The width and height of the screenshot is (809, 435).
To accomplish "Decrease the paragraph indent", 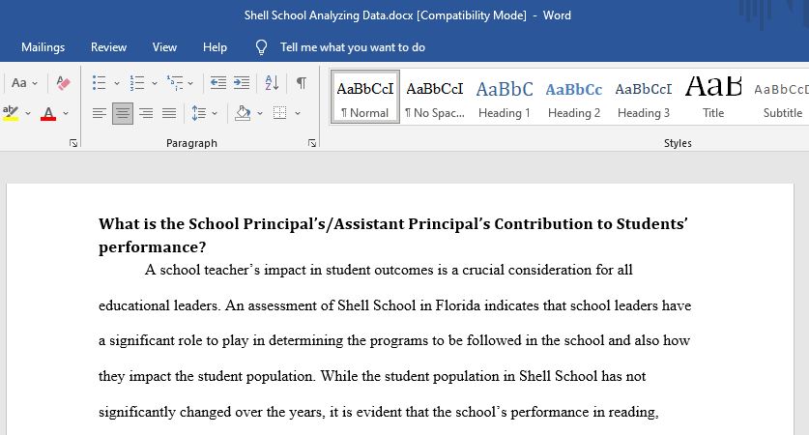I will pos(218,82).
